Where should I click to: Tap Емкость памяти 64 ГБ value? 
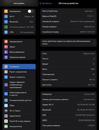point(92,80)
